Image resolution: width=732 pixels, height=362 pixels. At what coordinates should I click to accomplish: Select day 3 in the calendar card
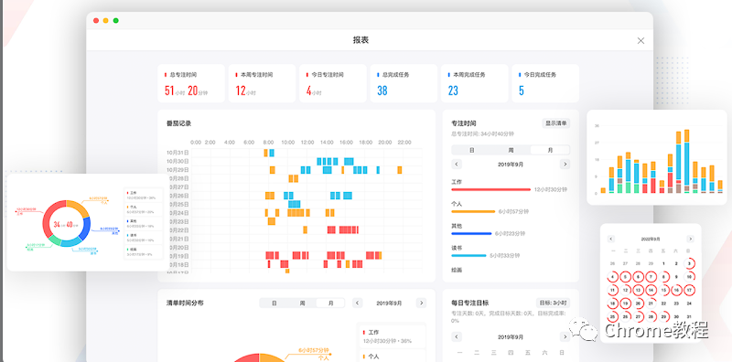(689, 263)
